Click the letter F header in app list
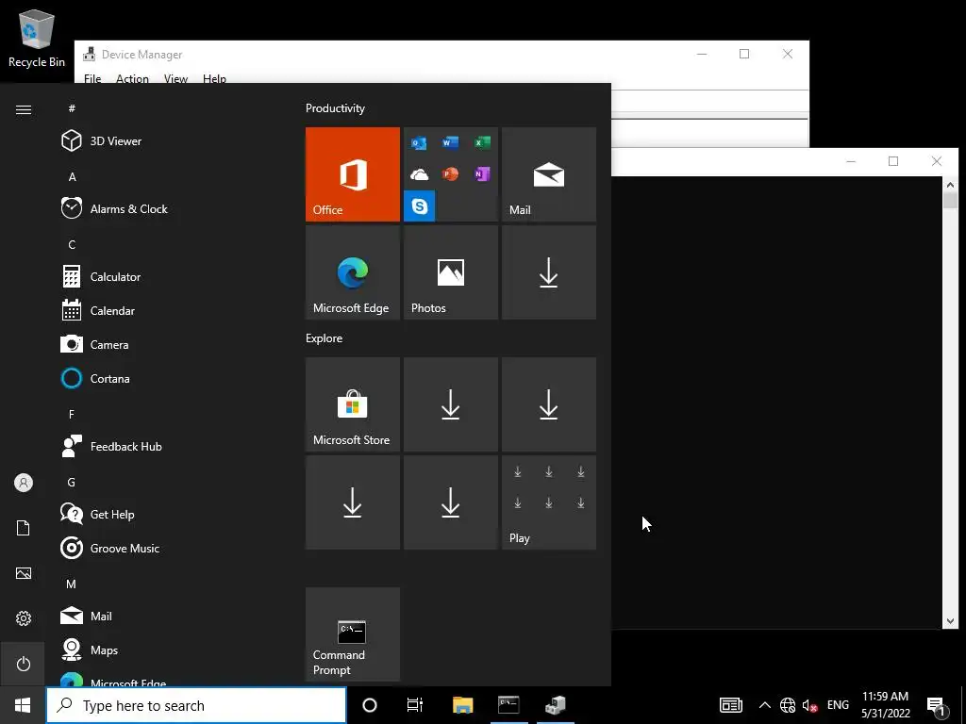Viewport: 966px width, 724px height. (x=72, y=415)
